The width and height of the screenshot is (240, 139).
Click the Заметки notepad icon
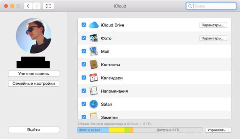click(x=93, y=116)
